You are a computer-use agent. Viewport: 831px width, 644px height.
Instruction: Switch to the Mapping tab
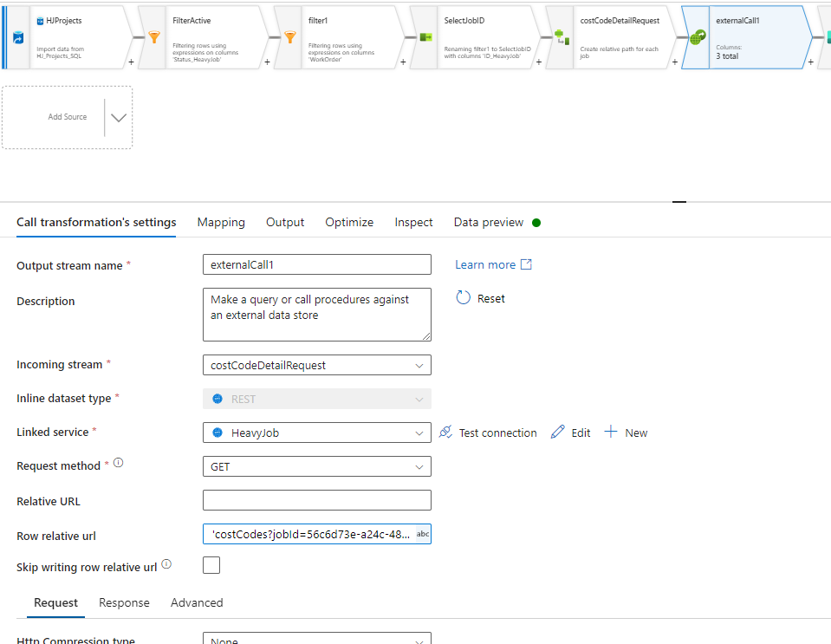coord(221,222)
